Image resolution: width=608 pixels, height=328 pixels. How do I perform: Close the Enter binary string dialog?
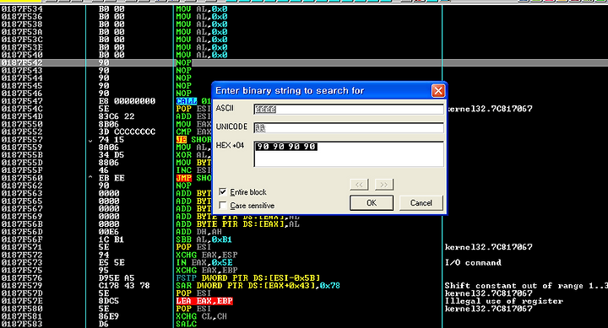438,90
